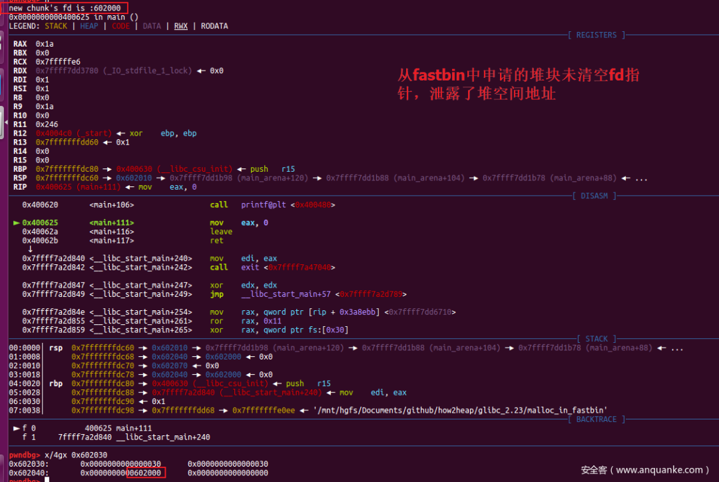
Task: Click the STACK section header
Action: pos(596,339)
